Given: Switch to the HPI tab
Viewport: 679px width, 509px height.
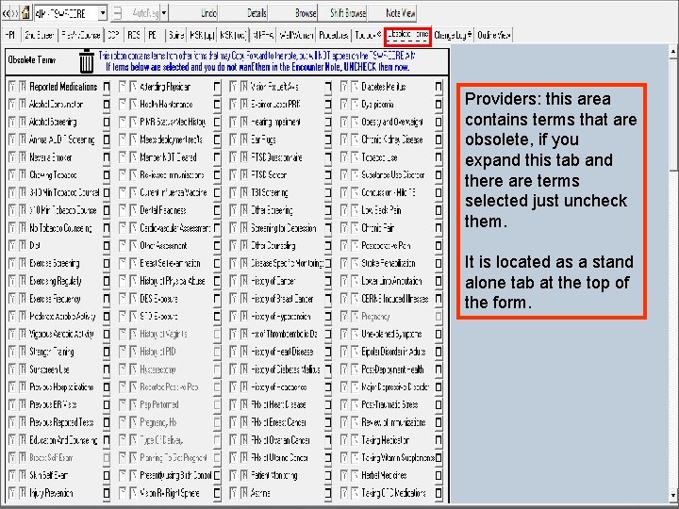Looking at the screenshot, I should pyautogui.click(x=10, y=35).
